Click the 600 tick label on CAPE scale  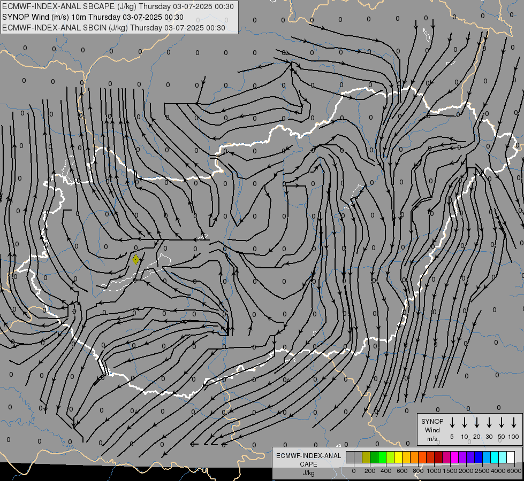click(x=402, y=471)
